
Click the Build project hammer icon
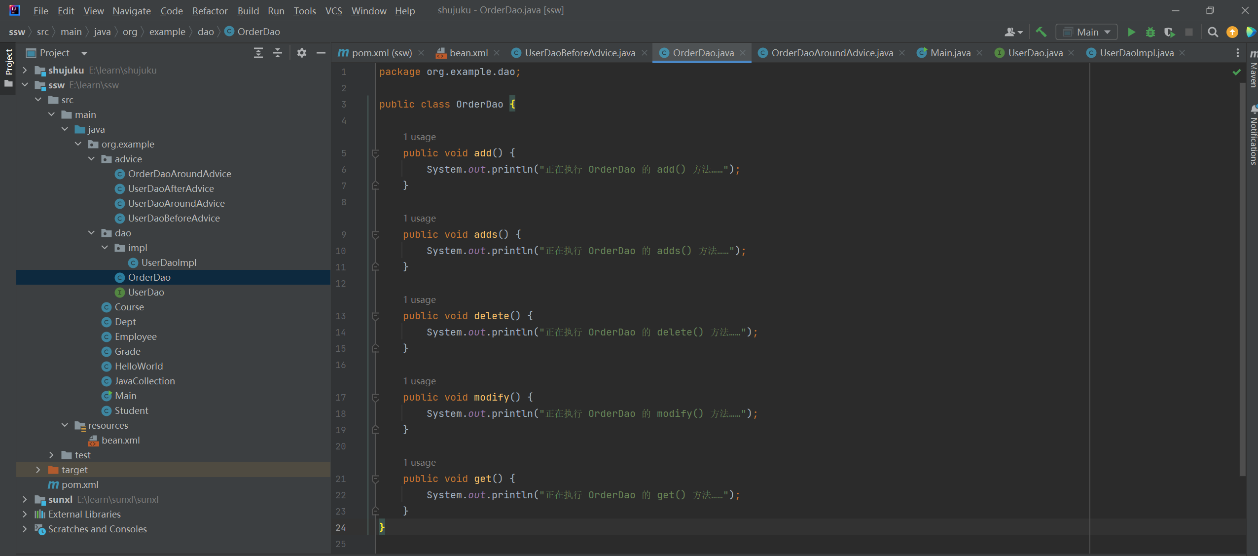(x=1041, y=32)
